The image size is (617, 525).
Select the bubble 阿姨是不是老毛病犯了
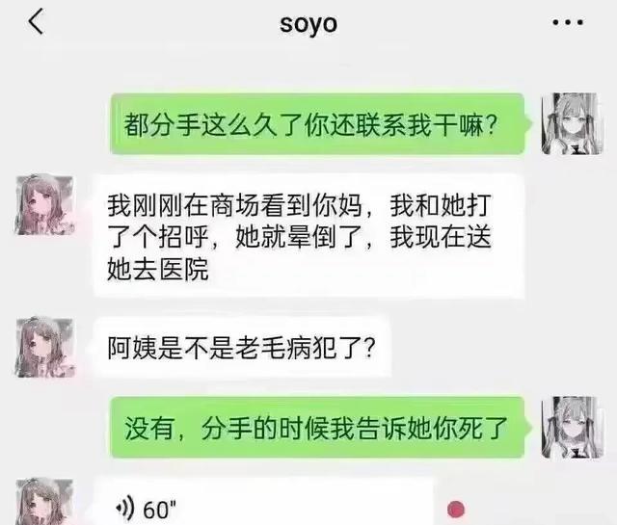pos(242,348)
